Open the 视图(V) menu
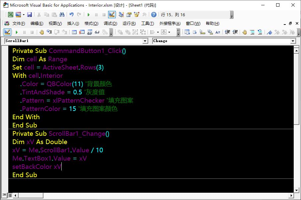The height and width of the screenshot is (200, 301). 55,24
